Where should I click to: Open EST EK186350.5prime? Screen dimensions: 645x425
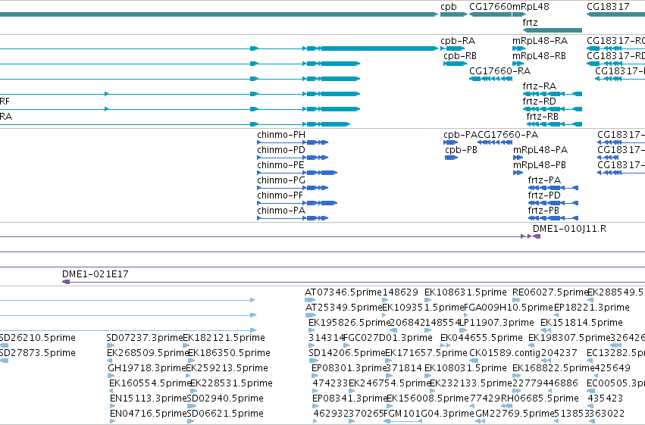(191, 361)
